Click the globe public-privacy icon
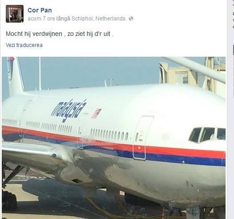 (131, 19)
